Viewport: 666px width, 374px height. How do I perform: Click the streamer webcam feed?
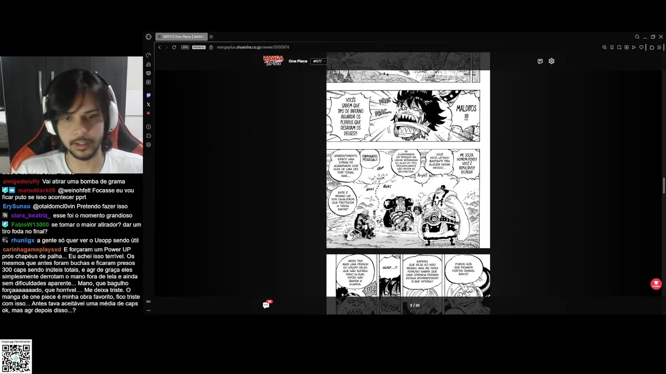pos(71,115)
